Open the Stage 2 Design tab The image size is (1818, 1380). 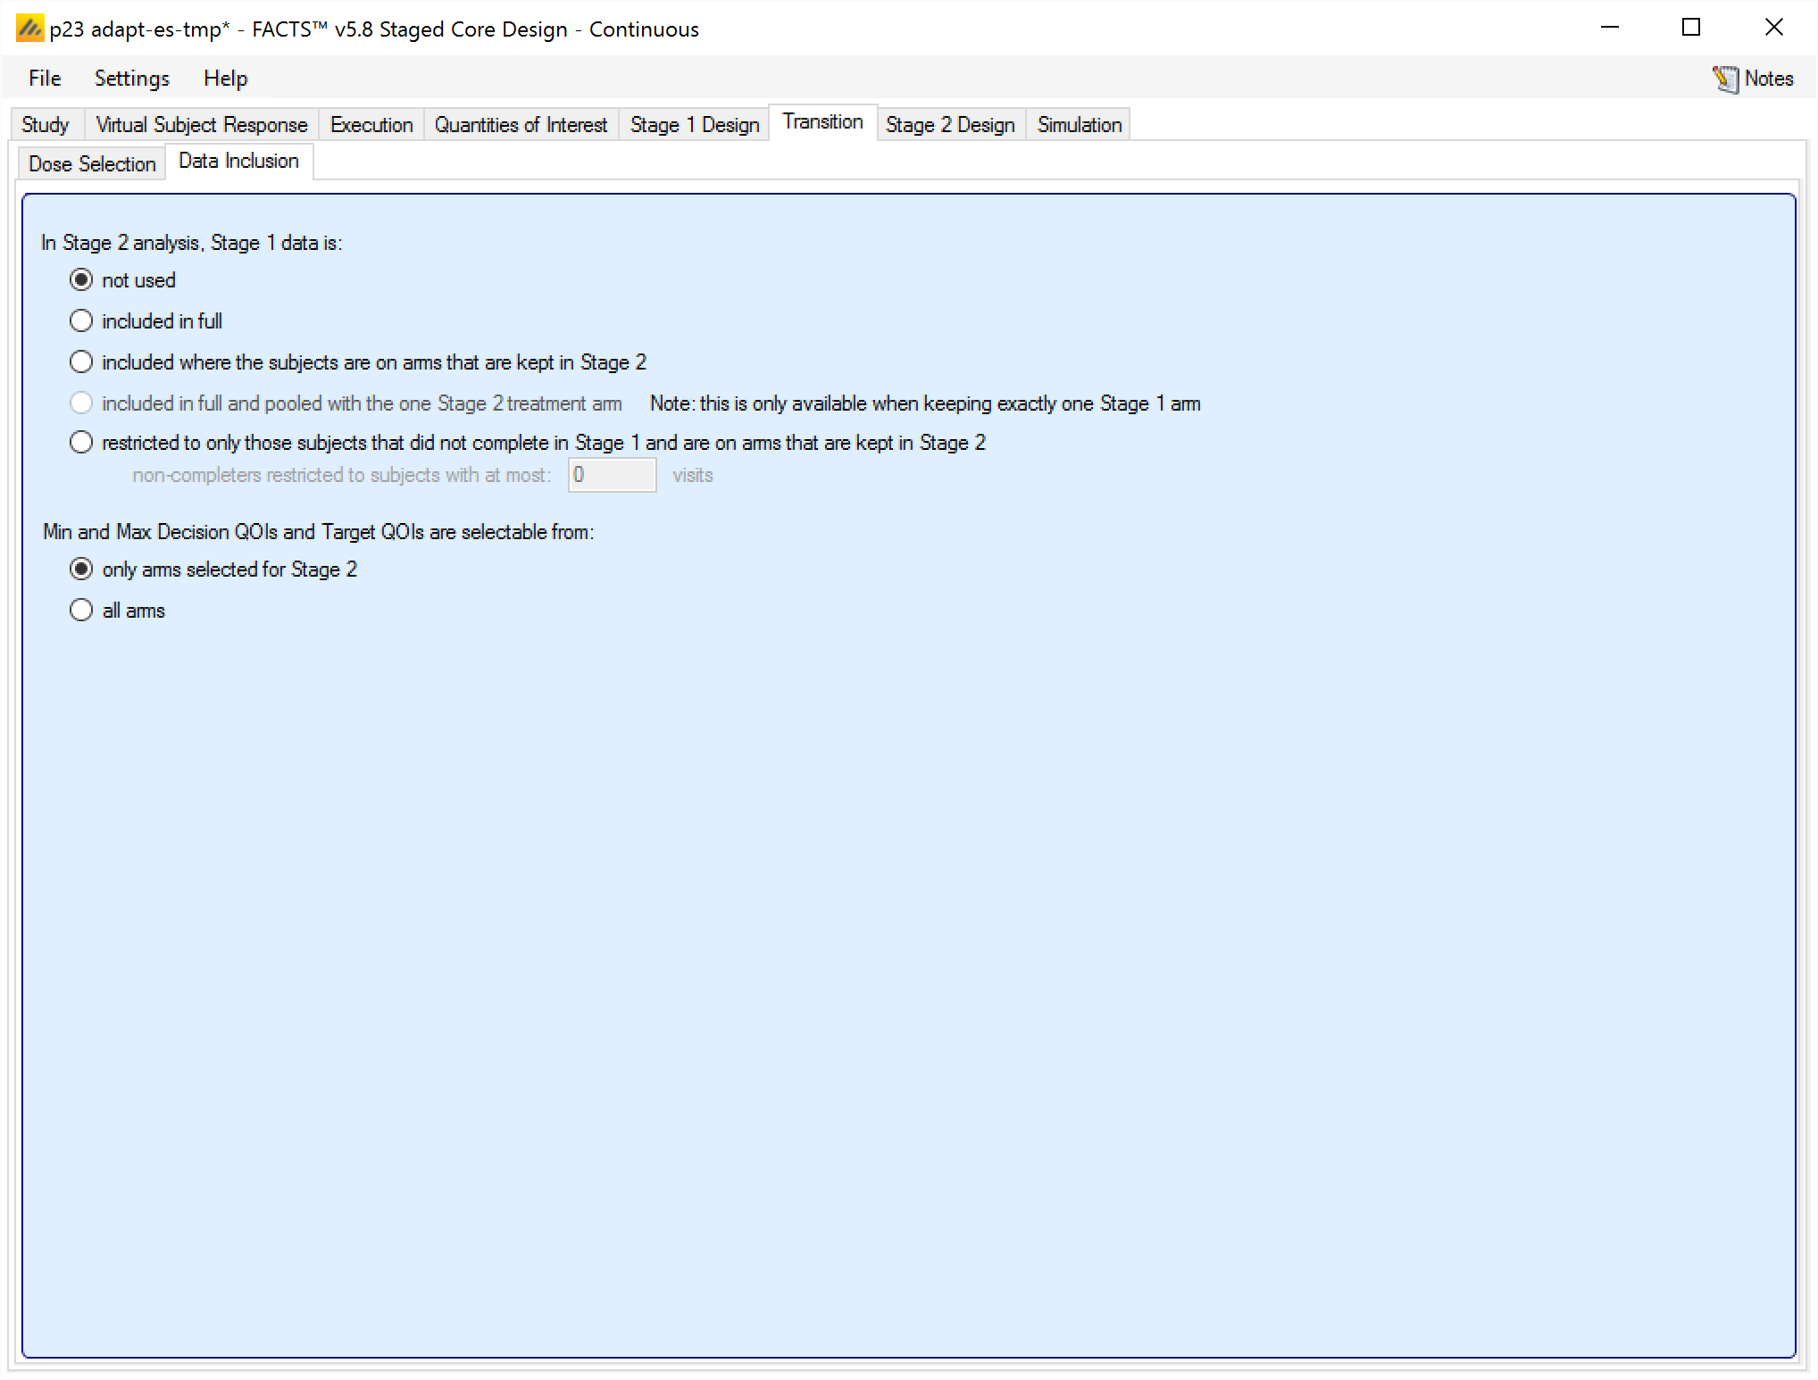tap(950, 125)
